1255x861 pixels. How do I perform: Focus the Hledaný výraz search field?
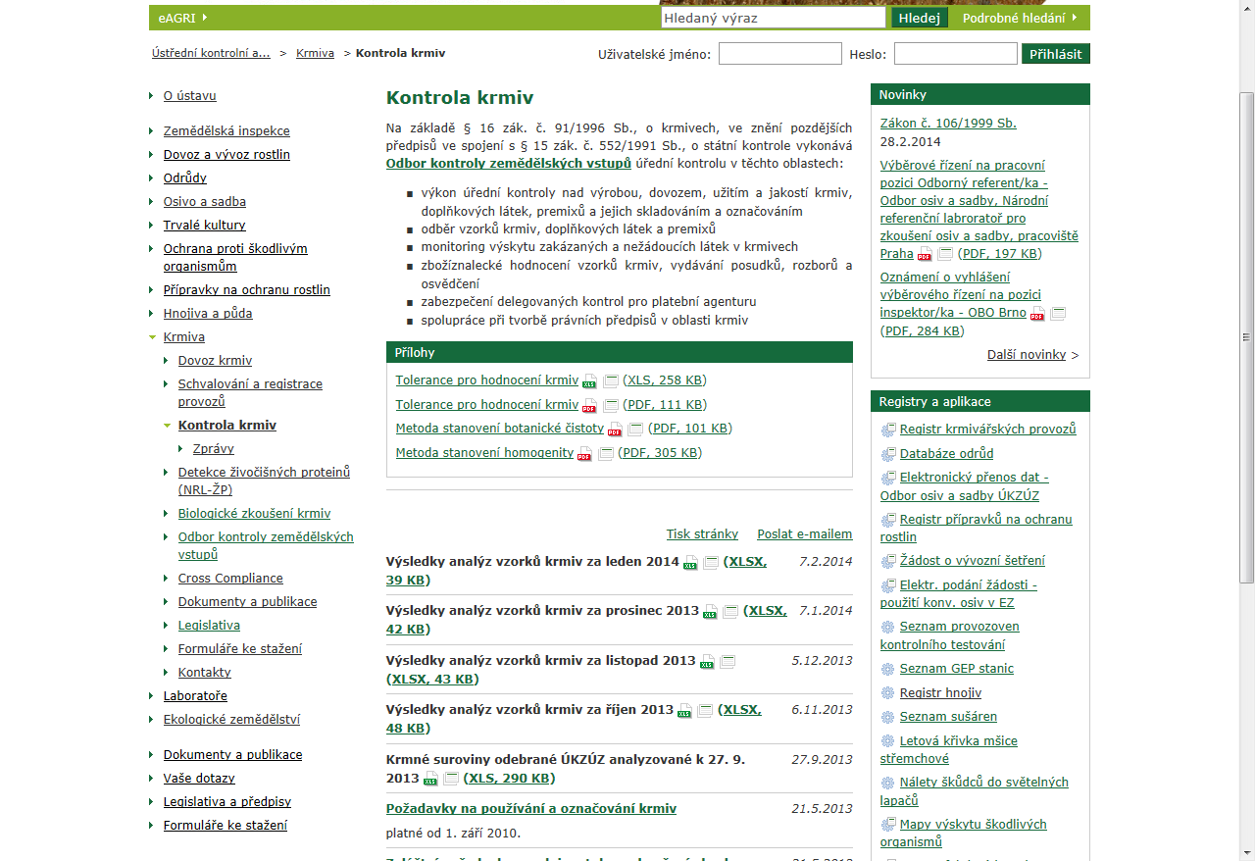[774, 18]
